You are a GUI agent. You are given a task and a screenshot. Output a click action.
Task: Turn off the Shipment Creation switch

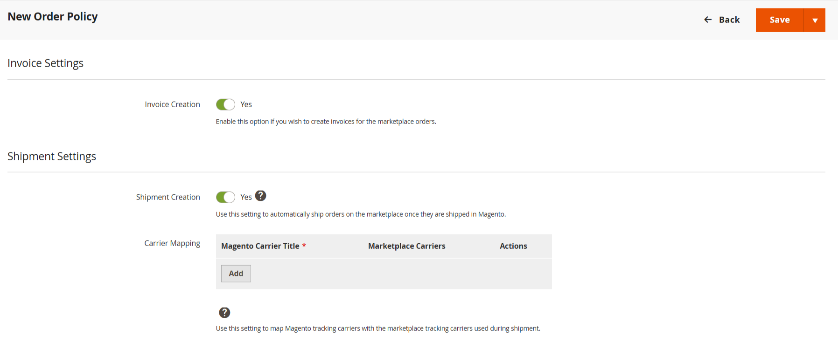225,197
